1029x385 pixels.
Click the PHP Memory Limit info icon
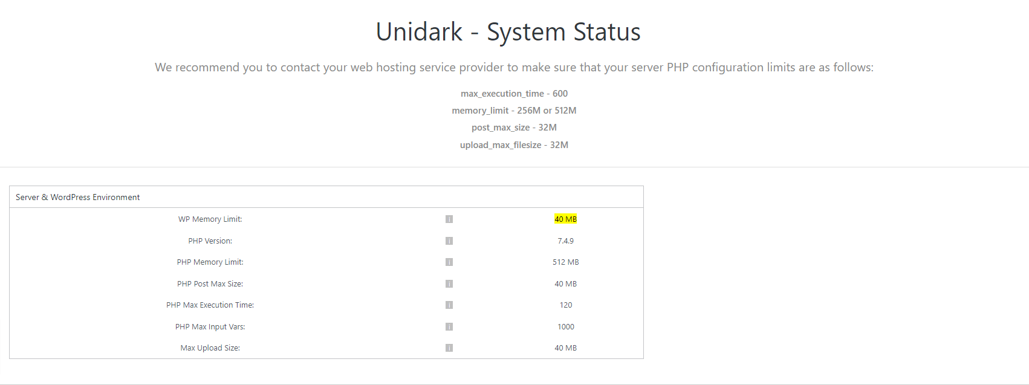[x=449, y=262]
